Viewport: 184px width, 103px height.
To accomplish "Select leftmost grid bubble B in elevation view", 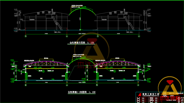I will (x=26, y=36).
